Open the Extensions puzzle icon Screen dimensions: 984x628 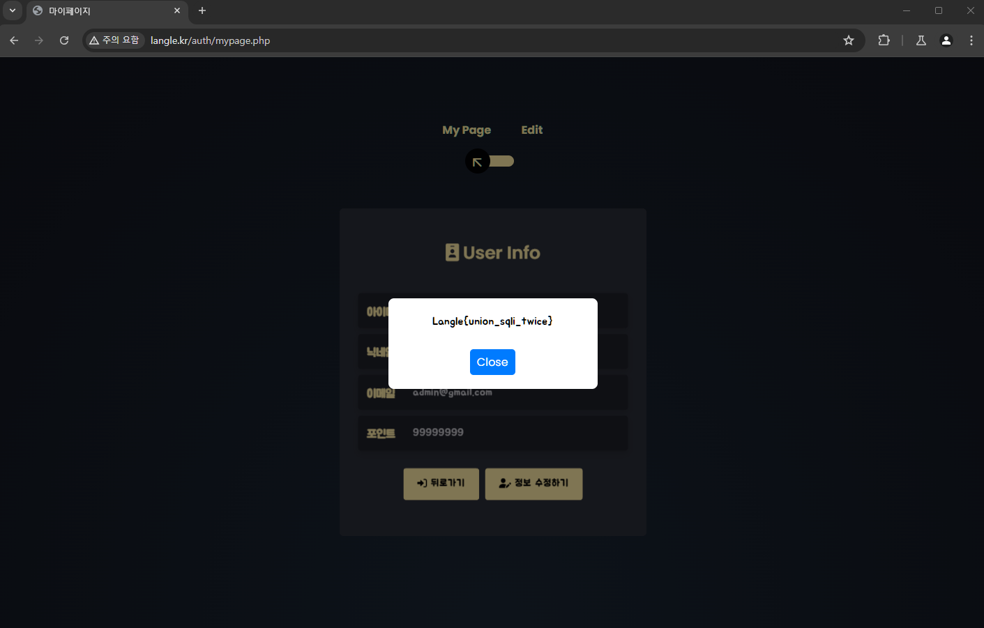click(884, 40)
